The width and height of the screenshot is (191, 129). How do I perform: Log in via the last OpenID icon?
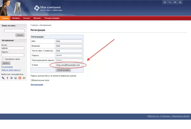click(24, 78)
